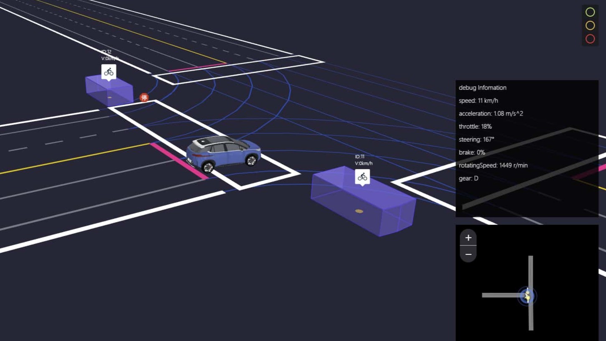Click the 'brake: 0%' readout
This screenshot has width=606, height=341.
point(472,153)
